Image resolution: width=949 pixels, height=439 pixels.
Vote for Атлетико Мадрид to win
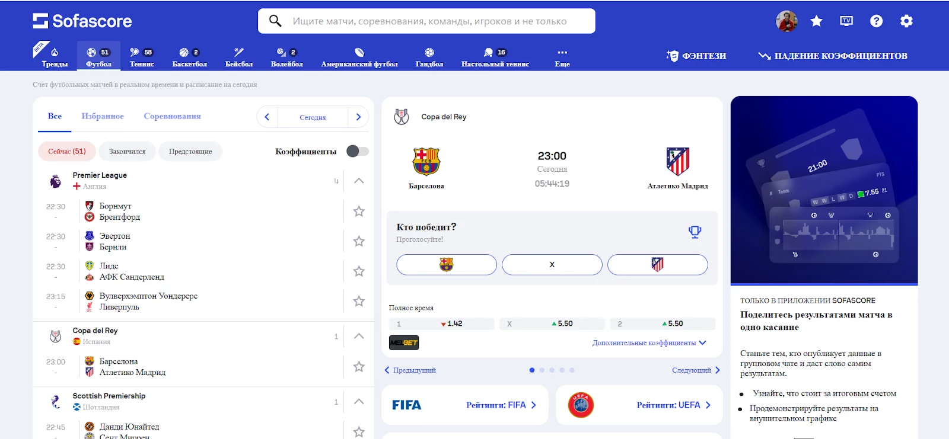tap(658, 265)
